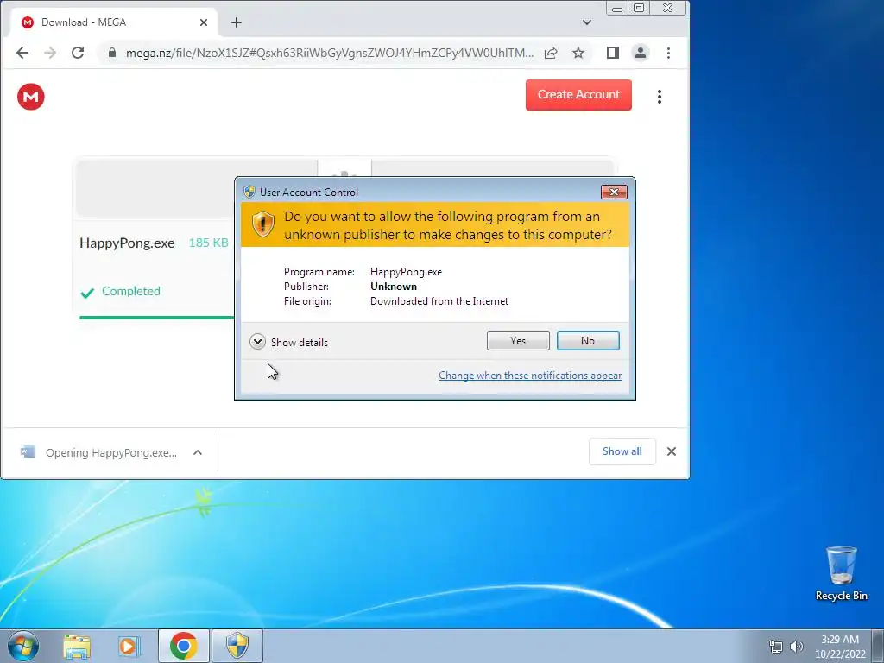Screen dimensions: 884x663
Task: Click the UAC shield taskbar icon
Action: coord(237,646)
